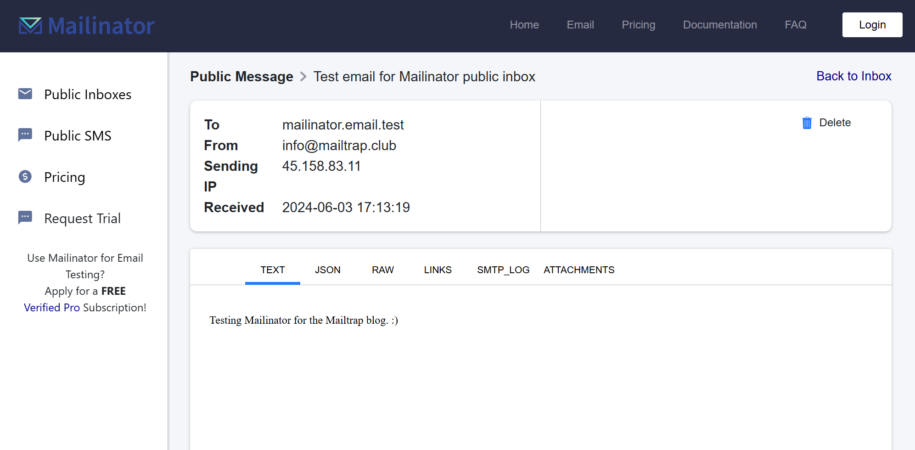
Task: Select Email in the top navigation
Action: 580,25
